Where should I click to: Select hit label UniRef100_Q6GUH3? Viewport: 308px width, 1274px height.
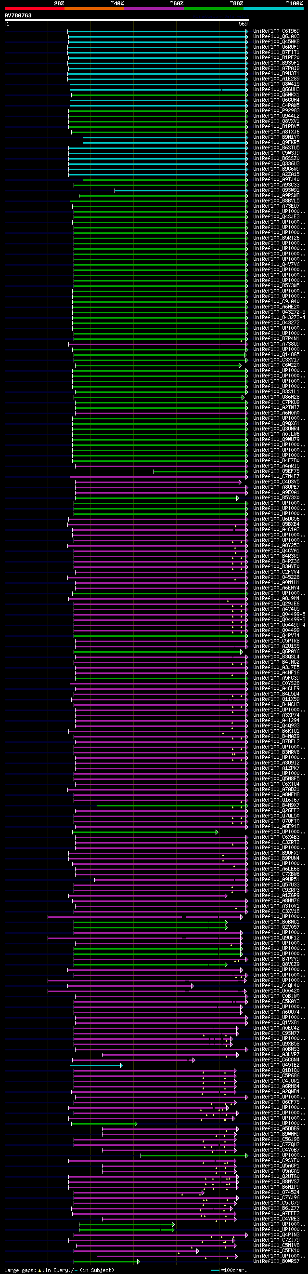coord(276,90)
